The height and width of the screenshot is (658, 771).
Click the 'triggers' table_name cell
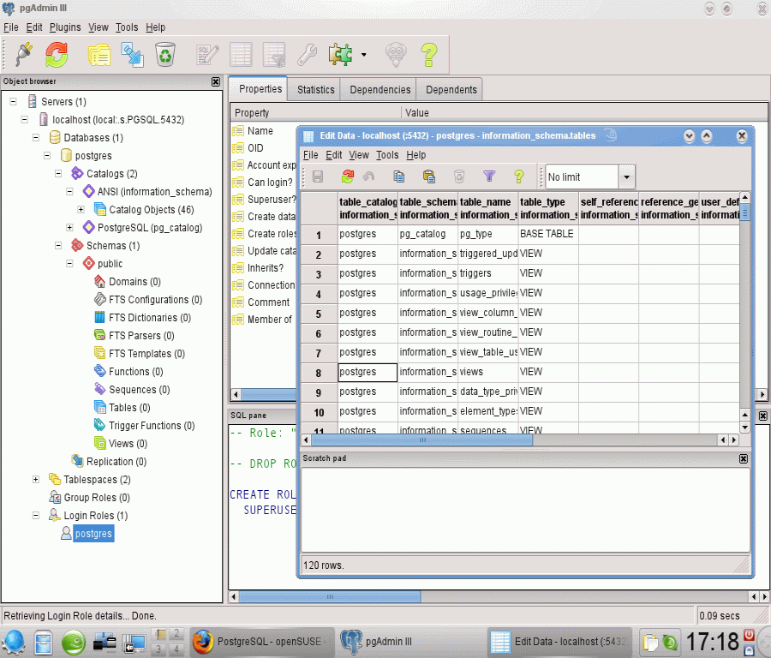click(487, 273)
